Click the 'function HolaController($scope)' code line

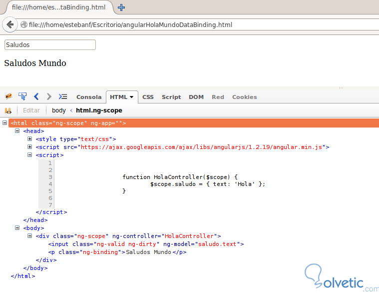[180, 177]
